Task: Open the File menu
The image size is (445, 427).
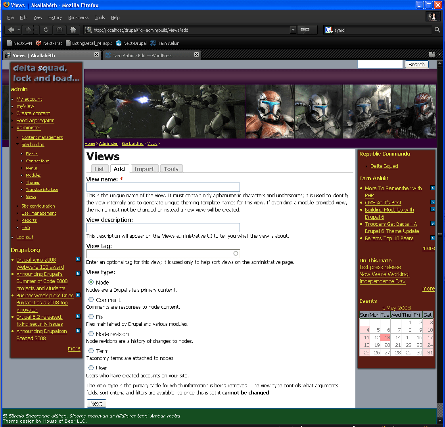Action: pos(10,17)
